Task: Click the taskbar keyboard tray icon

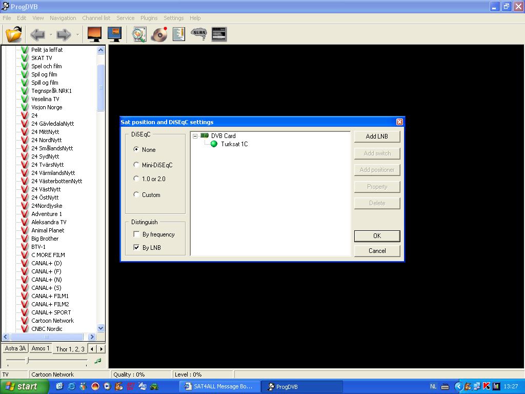Action: coord(445,387)
